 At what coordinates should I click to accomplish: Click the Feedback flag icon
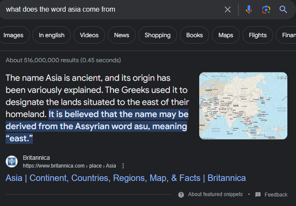258,194
